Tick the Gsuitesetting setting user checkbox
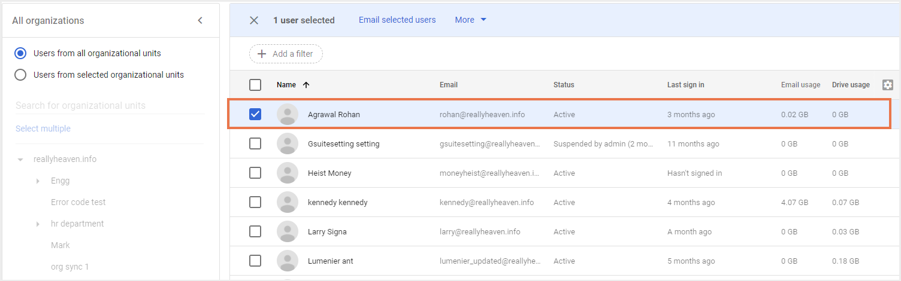The width and height of the screenshot is (901, 281). 255,144
